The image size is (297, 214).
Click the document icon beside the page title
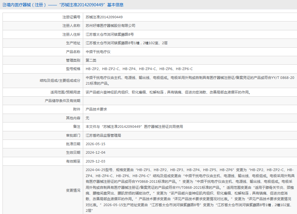click(x=4, y=5)
